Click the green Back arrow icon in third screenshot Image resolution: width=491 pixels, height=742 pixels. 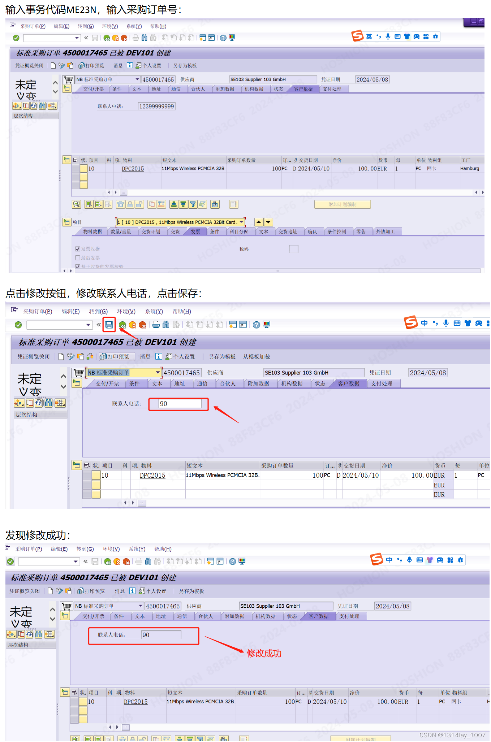click(x=108, y=561)
